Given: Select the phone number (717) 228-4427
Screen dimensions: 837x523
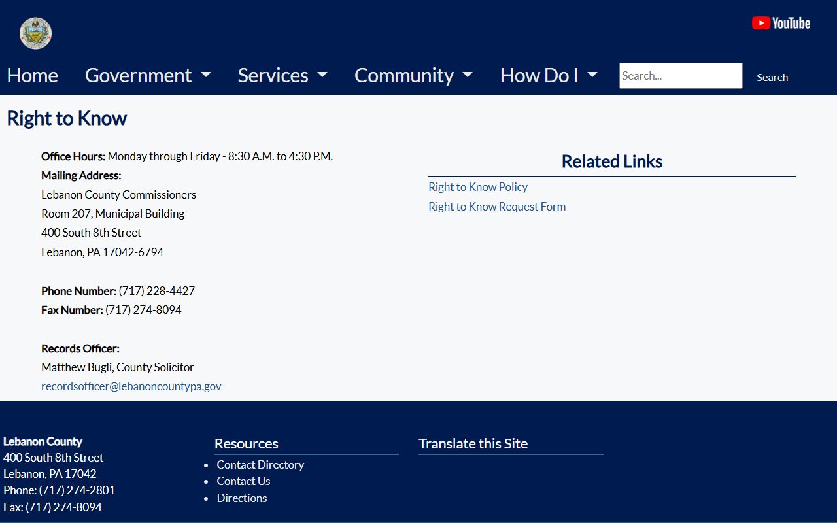Looking at the screenshot, I should click(157, 291).
